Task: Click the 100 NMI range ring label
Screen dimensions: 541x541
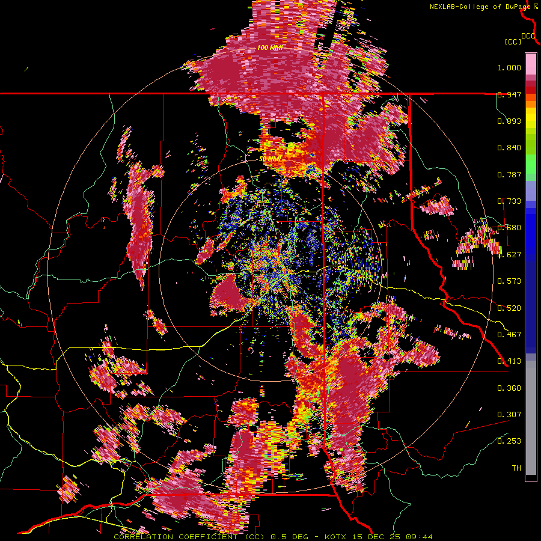Action: pos(270,47)
